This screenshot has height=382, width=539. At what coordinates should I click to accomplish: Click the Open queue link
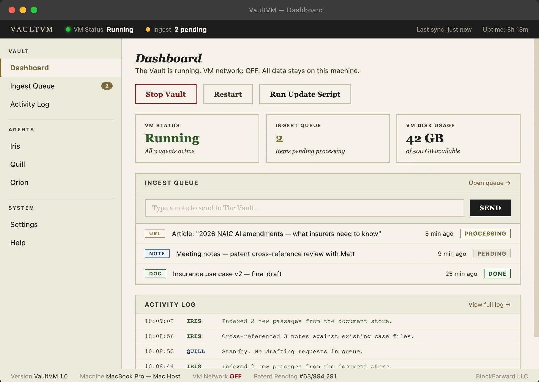[x=489, y=183]
